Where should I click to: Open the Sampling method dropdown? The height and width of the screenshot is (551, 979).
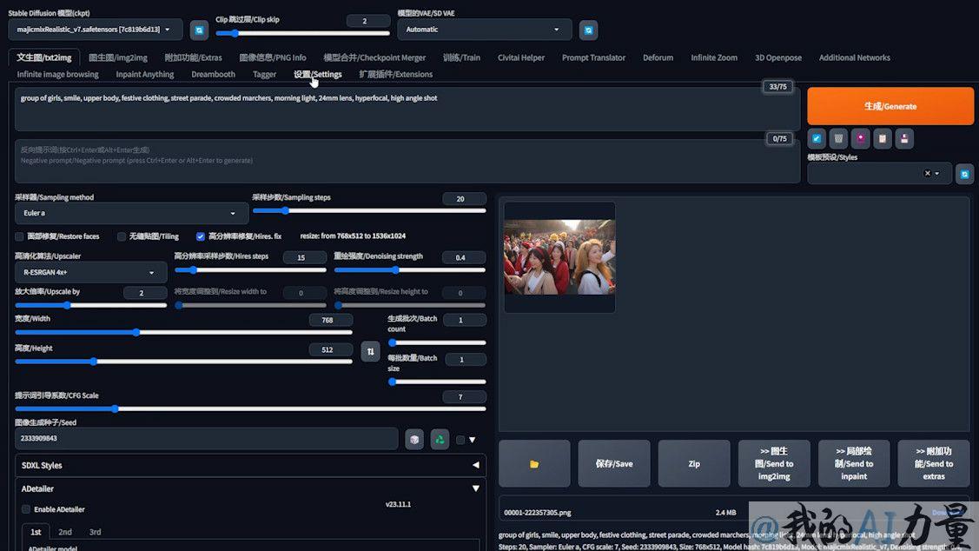[x=132, y=213]
